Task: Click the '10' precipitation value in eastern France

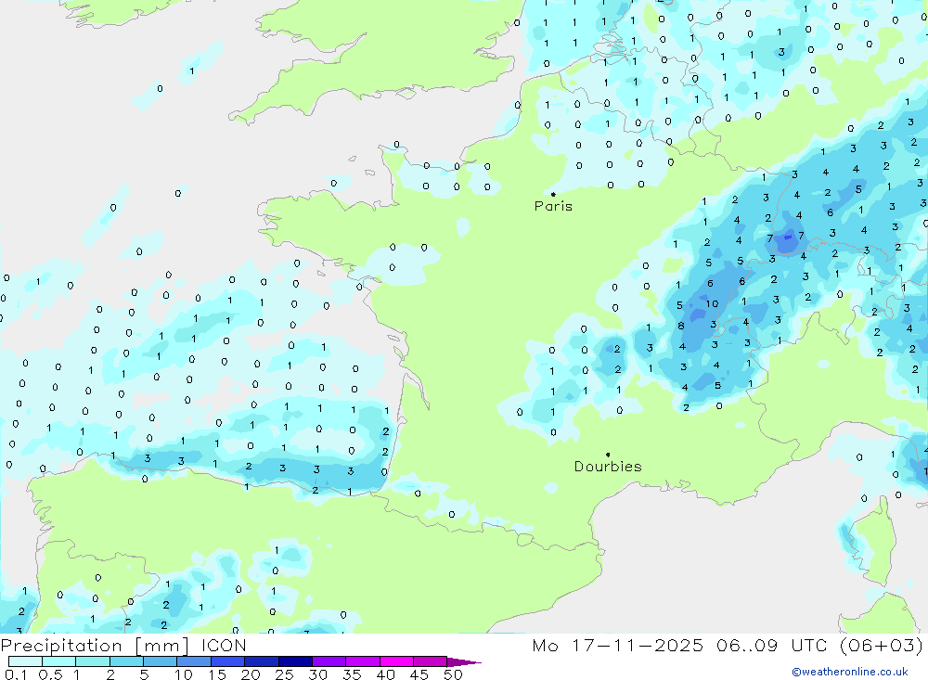Action: click(x=712, y=303)
